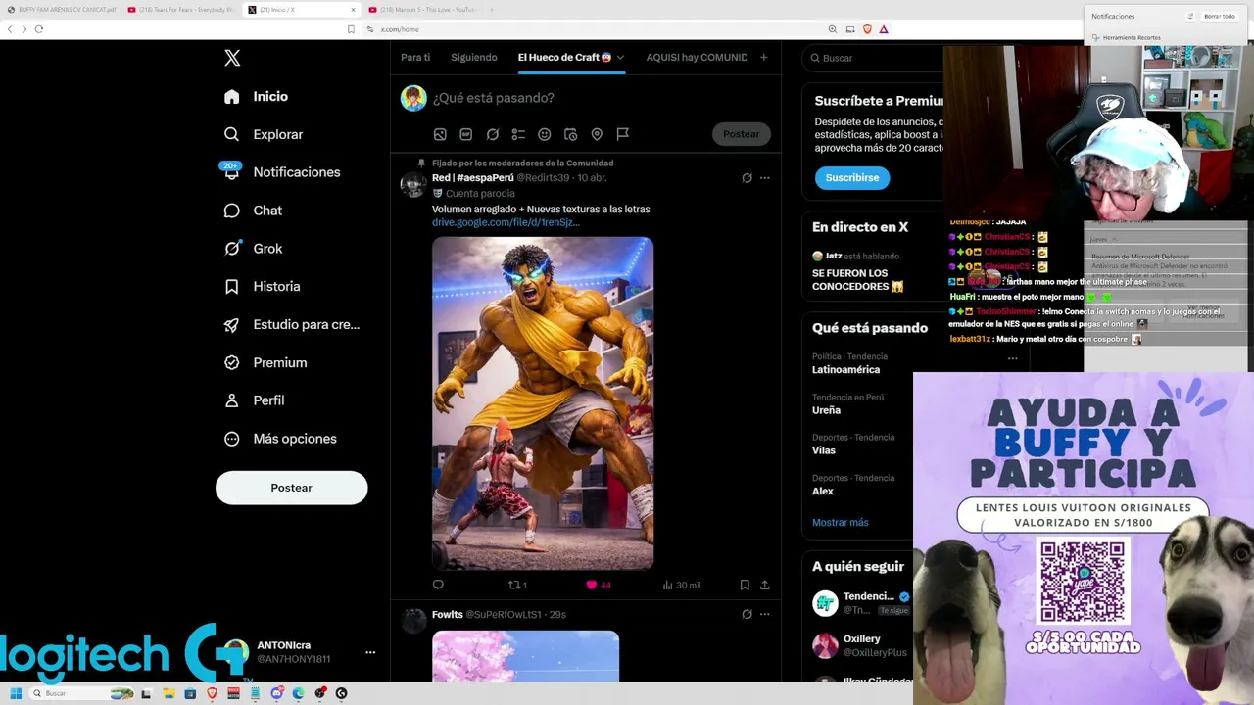1254x705 pixels.
Task: Open more options on Fowlts post
Action: point(765,615)
